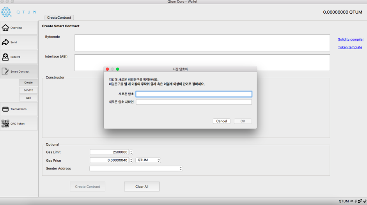Open the QTUM gas price unit dropdown
Screen dimensions: 367x205
(148, 160)
